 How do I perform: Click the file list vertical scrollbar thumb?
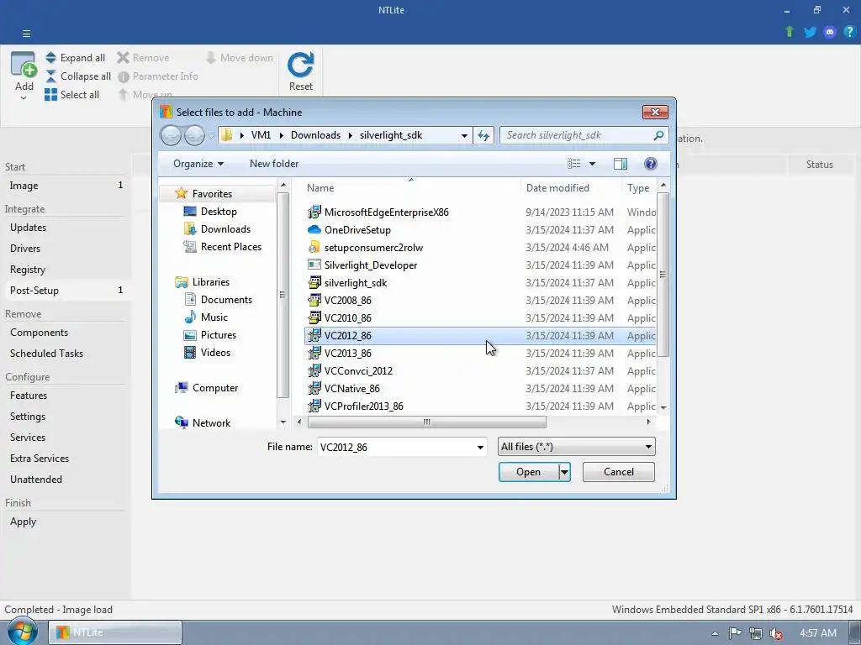tap(663, 275)
